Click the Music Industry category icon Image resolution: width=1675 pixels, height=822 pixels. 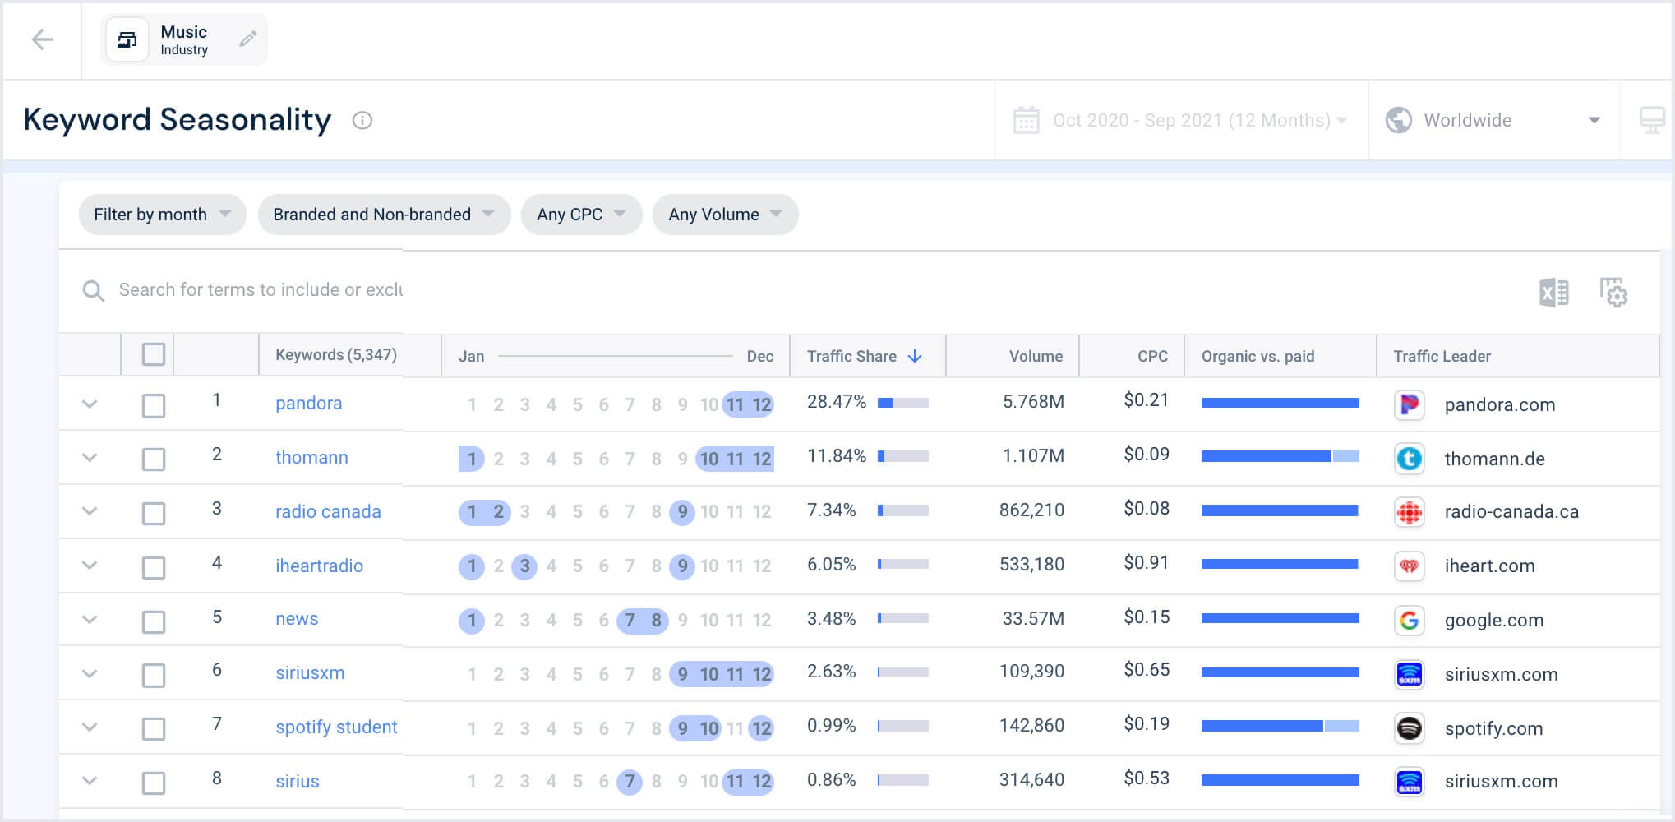click(x=127, y=39)
